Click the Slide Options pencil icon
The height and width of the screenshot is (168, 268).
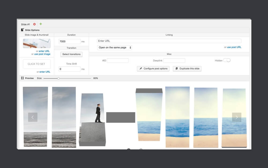point(23,30)
